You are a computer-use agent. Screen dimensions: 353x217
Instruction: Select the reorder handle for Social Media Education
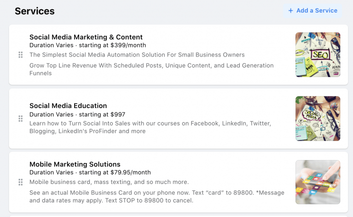click(21, 118)
